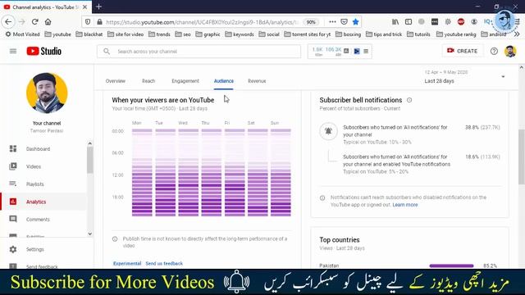Open the tips and trick bookmarks folder
The image size is (525, 295).
coord(384,34)
